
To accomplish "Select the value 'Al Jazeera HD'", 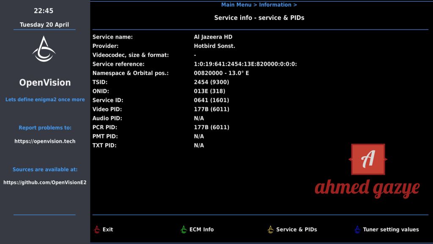I will pyautogui.click(x=213, y=37).
